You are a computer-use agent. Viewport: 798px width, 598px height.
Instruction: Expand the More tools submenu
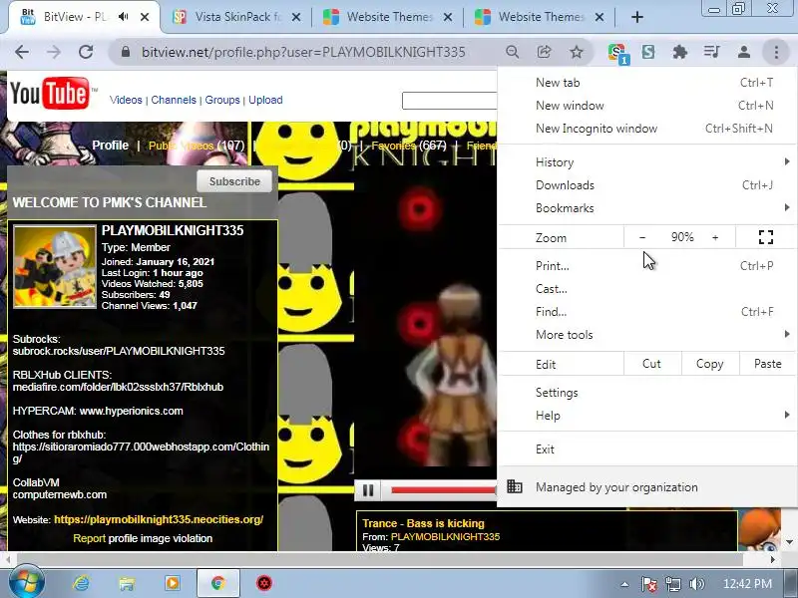pyautogui.click(x=646, y=335)
